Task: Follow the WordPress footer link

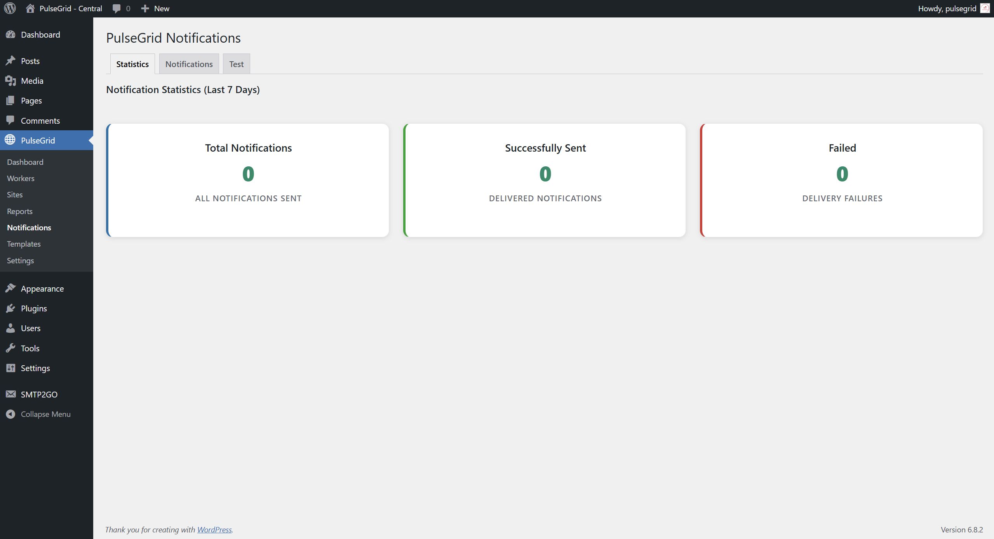Action: (214, 530)
